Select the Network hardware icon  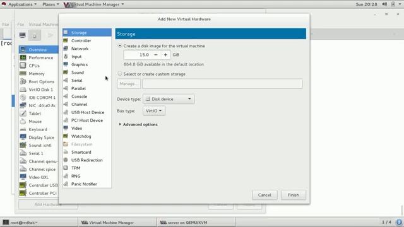66,49
